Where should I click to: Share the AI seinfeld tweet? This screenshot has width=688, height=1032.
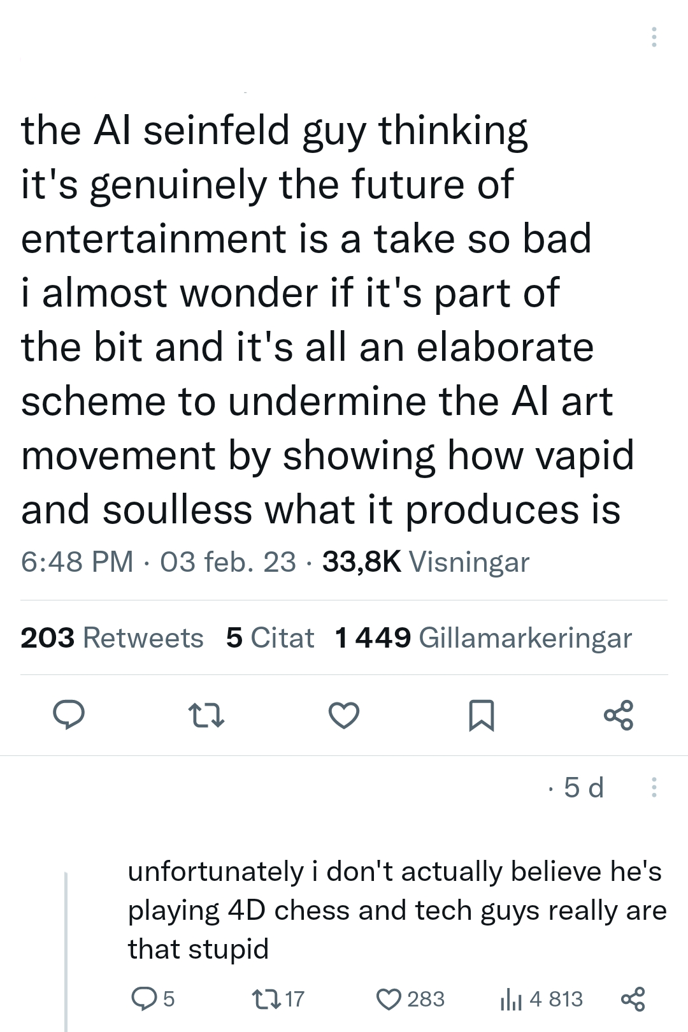point(619,715)
